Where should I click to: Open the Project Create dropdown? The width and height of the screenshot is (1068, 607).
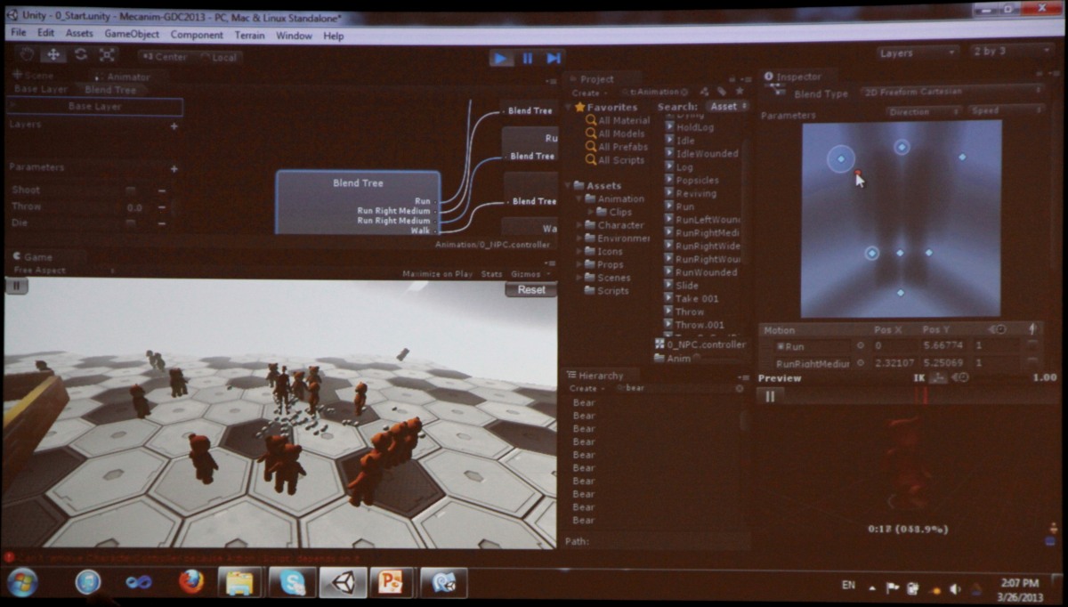[x=588, y=93]
